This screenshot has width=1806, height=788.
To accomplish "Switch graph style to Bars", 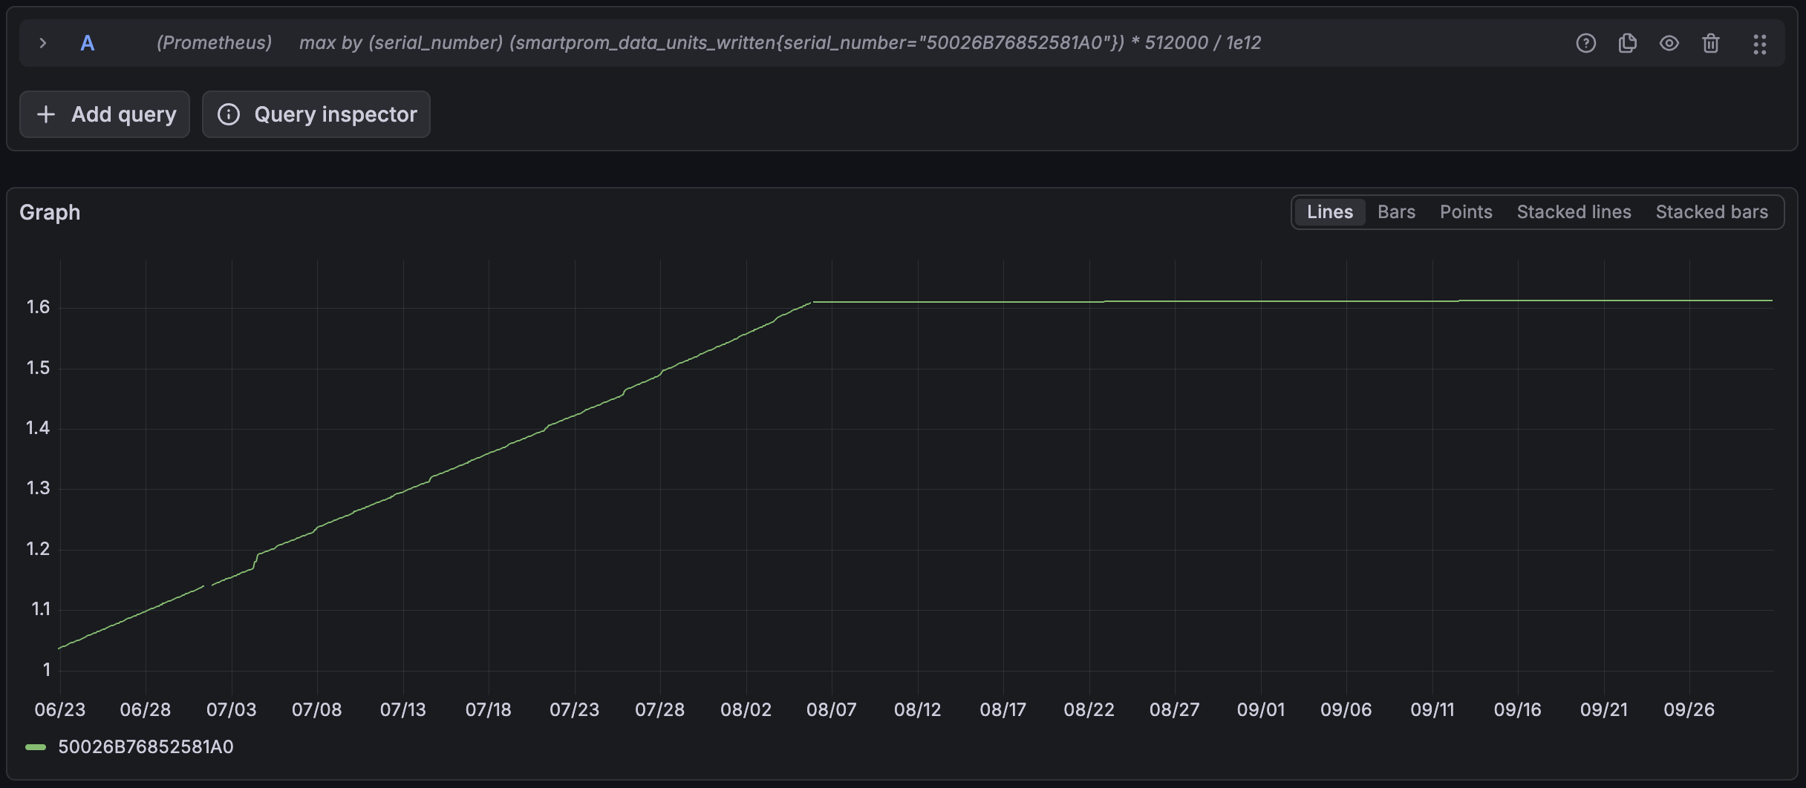I will [x=1396, y=212].
